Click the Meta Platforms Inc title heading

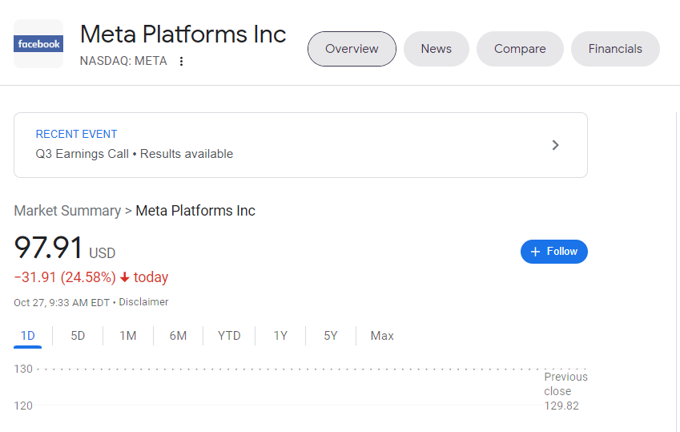(x=183, y=34)
